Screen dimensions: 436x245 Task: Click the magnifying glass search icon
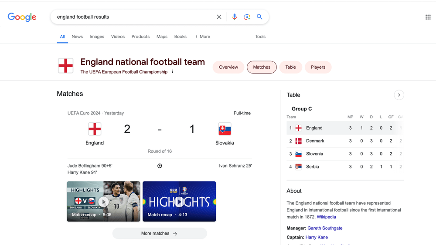point(259,17)
